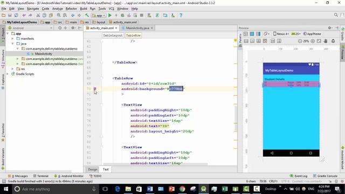Screen dimensions: 345x194
Task: Show the Blueprint view in preview
Action: click(x=252, y=34)
